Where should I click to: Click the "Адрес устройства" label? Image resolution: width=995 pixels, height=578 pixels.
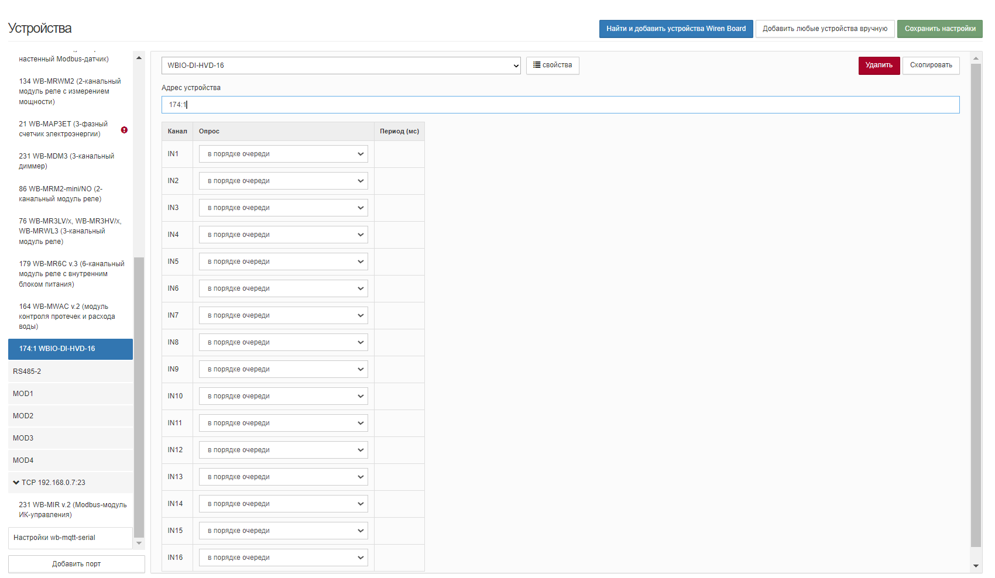tap(191, 88)
